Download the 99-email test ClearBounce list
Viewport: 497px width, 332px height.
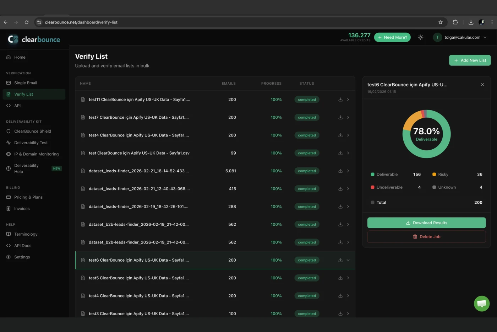tap(340, 153)
